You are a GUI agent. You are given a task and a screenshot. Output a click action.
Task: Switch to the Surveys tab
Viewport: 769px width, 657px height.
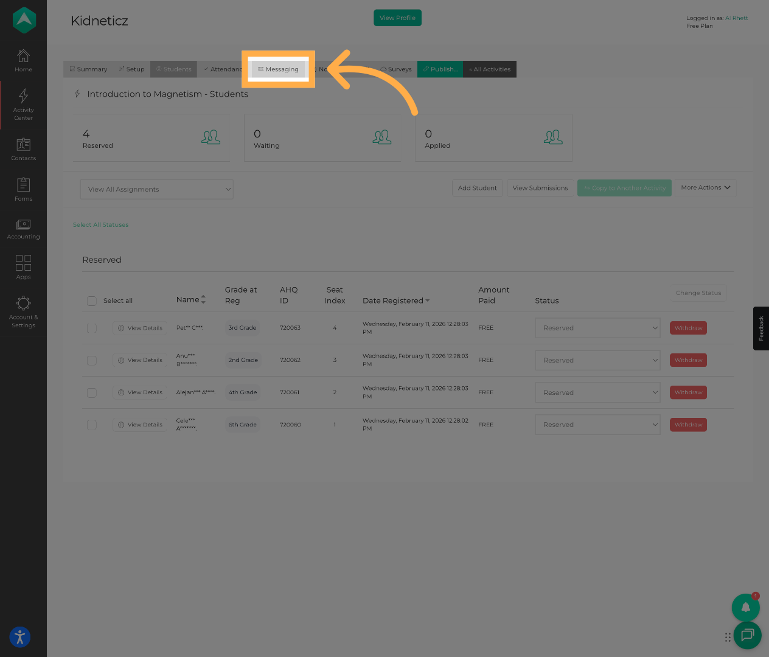pos(396,69)
